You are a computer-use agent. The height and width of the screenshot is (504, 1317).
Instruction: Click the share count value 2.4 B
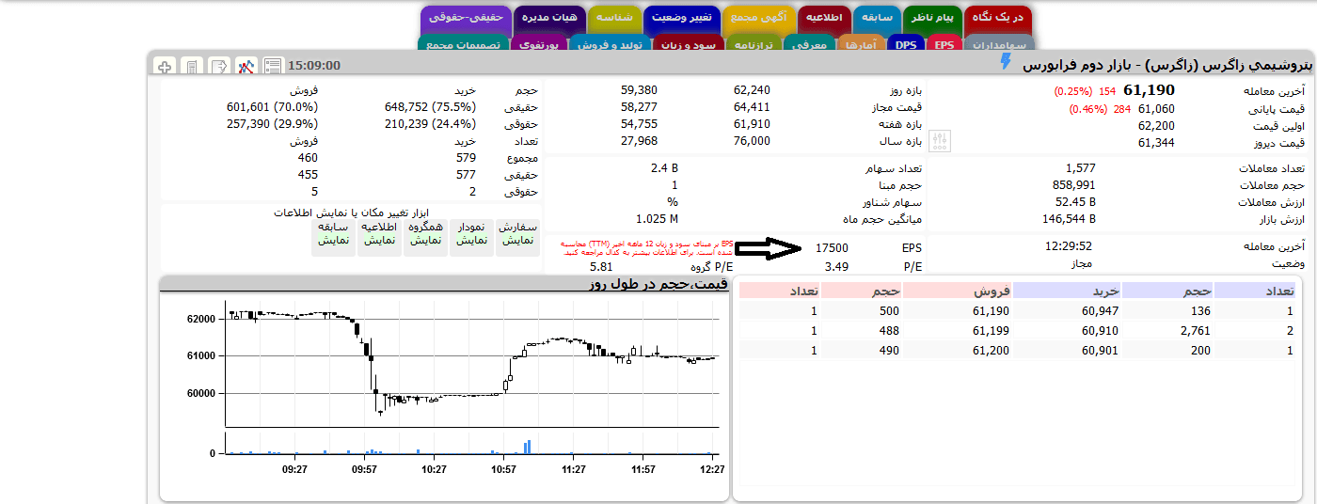tap(664, 168)
